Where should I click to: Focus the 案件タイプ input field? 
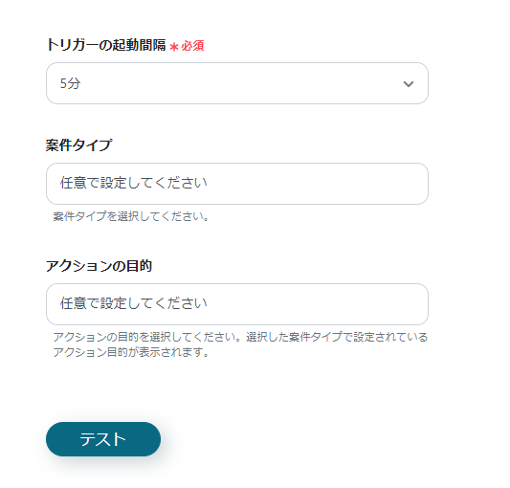pyautogui.click(x=237, y=184)
